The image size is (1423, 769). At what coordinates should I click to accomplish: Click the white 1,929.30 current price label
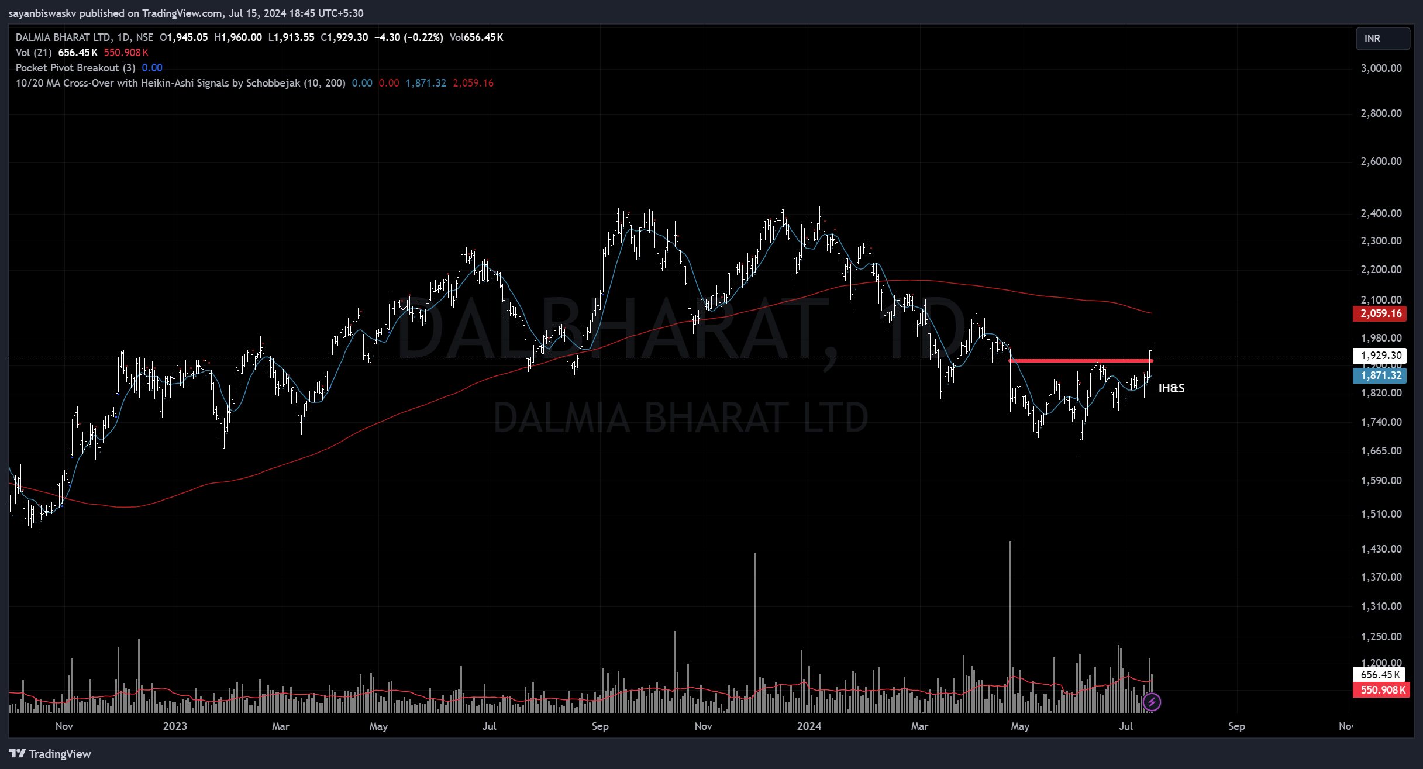click(1380, 356)
